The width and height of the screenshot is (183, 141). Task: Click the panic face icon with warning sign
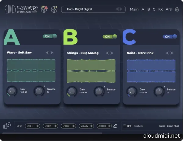[x=44, y=9]
